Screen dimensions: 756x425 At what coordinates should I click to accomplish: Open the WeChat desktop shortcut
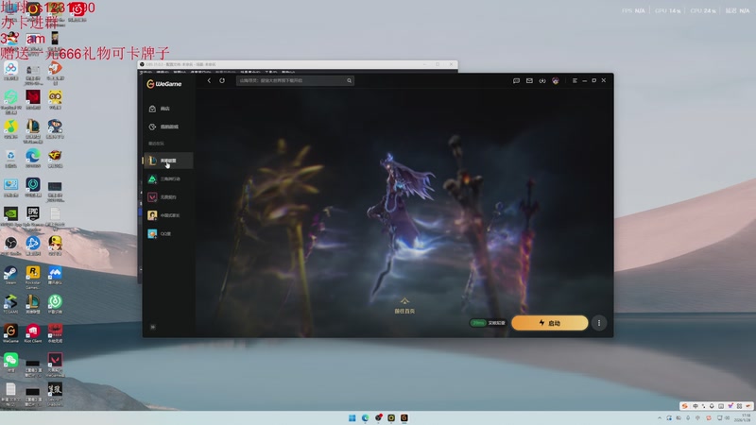[x=10, y=363]
